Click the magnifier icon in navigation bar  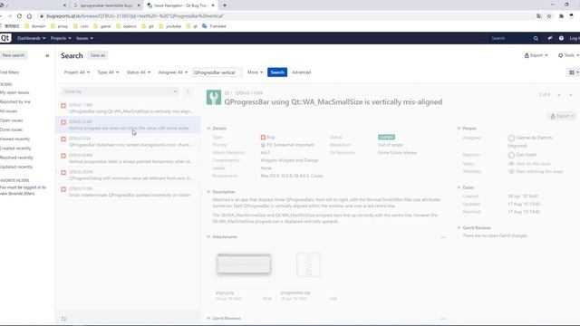[536, 38]
